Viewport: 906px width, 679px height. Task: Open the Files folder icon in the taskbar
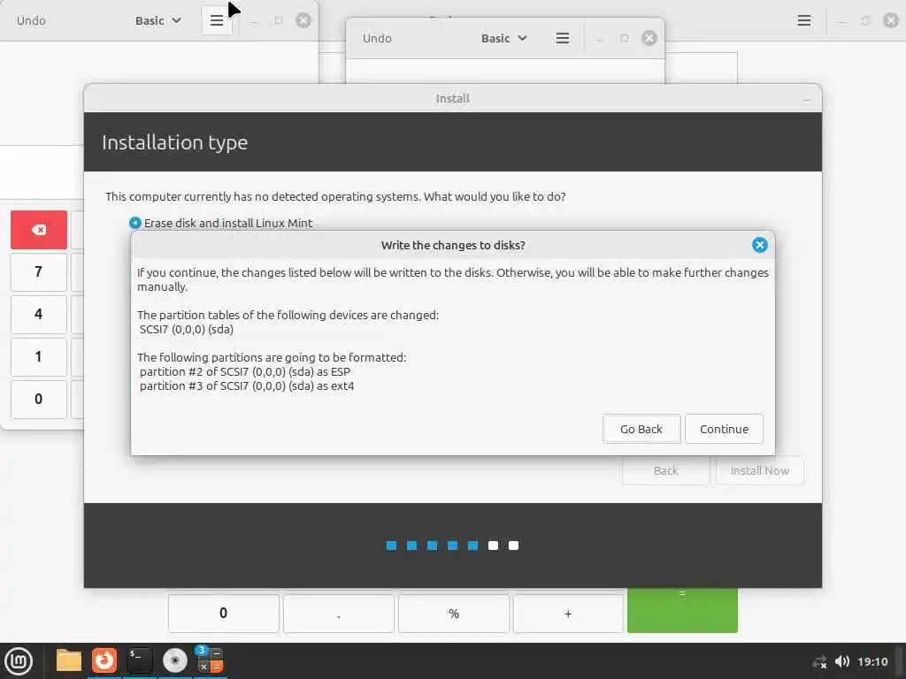tap(69, 660)
